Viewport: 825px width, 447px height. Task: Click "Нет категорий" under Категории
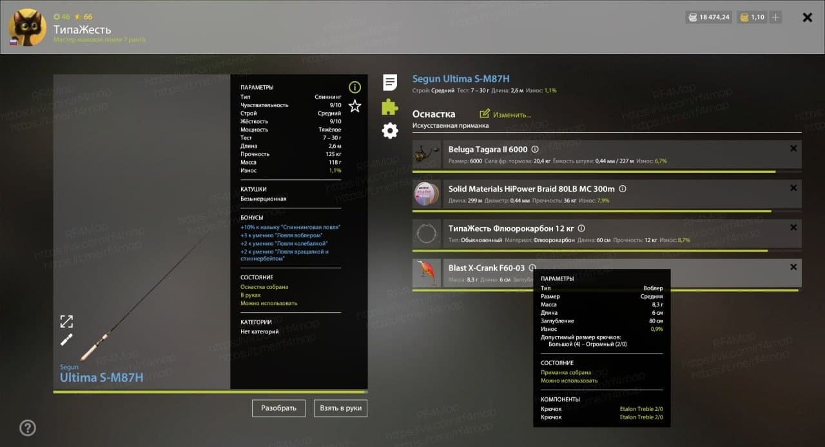click(x=260, y=332)
